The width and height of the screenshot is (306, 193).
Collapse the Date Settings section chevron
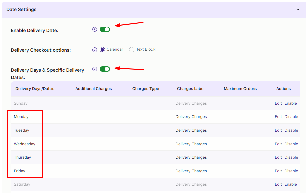pyautogui.click(x=298, y=10)
